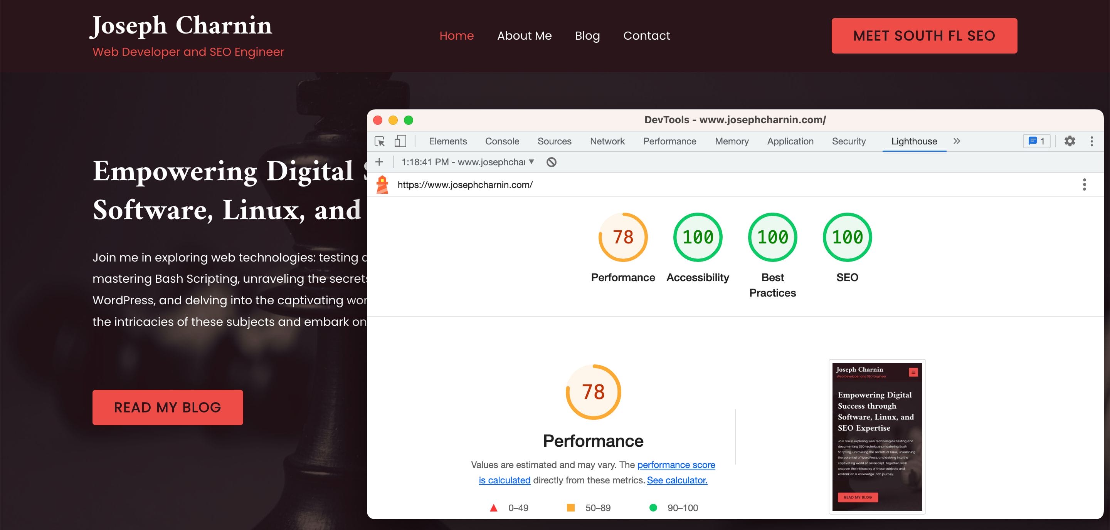The height and width of the screenshot is (530, 1110).
Task: Click the mobile page screenshot thumbnail
Action: pos(877,436)
